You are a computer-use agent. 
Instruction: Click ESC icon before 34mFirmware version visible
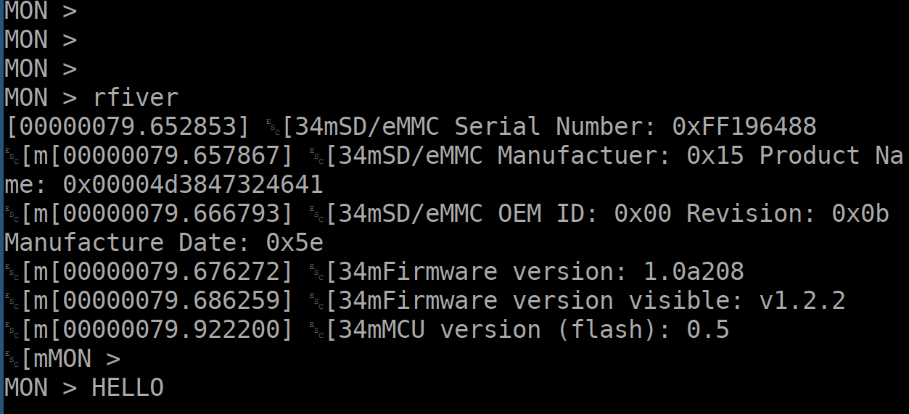(316, 300)
